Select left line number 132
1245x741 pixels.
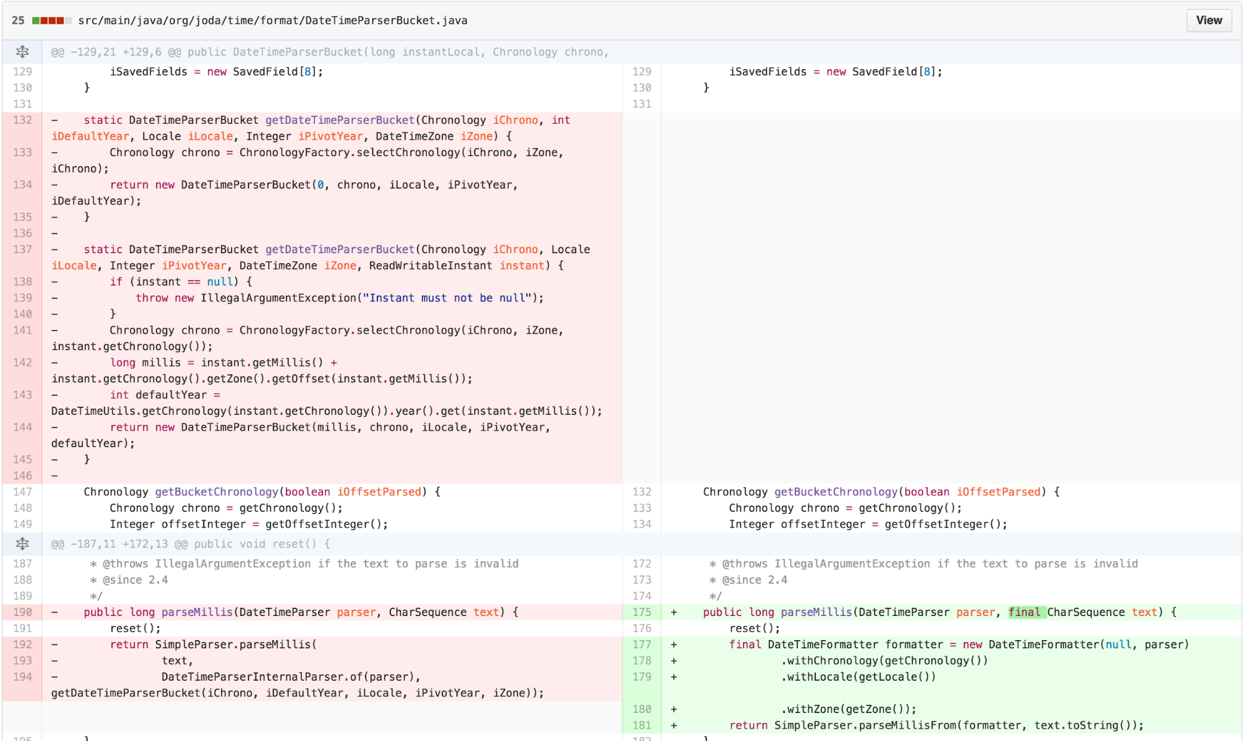[22, 120]
